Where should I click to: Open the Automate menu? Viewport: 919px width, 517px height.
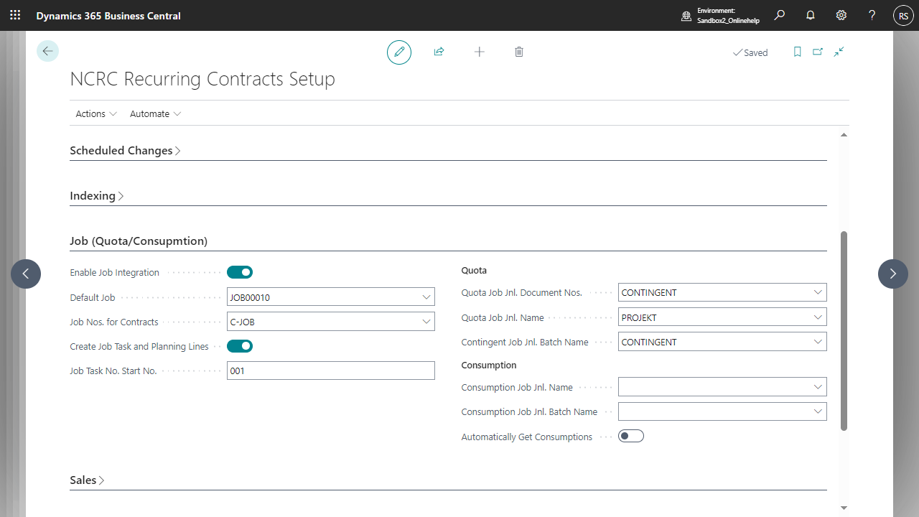(155, 114)
